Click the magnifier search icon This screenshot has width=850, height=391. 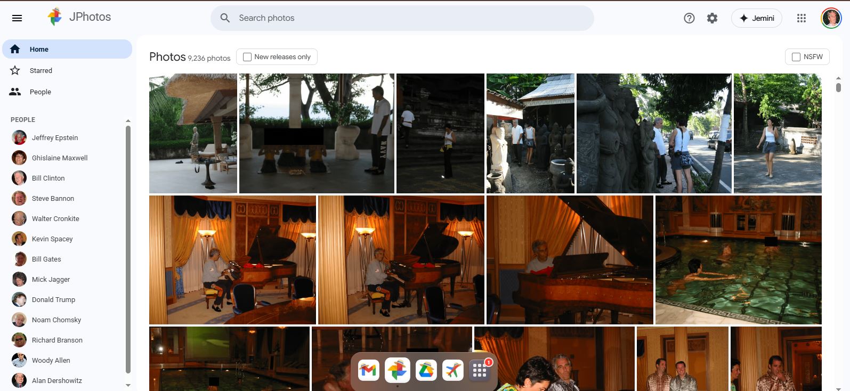225,18
